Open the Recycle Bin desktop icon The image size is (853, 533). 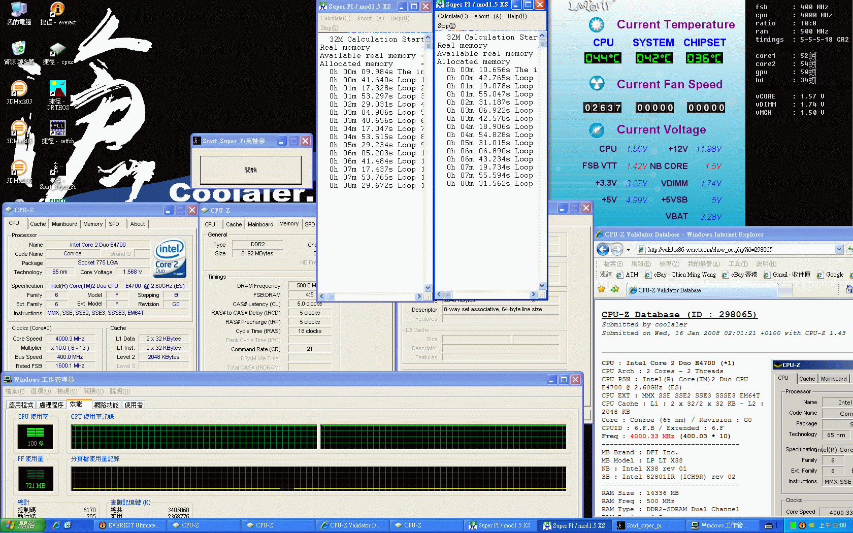(19, 53)
